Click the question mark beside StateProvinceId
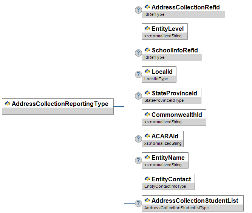The height and width of the screenshot is (213, 252). point(138,96)
